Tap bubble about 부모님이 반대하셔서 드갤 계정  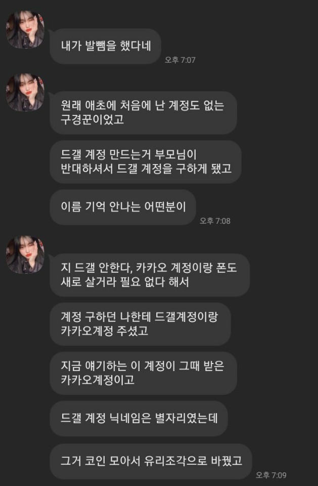point(146,161)
